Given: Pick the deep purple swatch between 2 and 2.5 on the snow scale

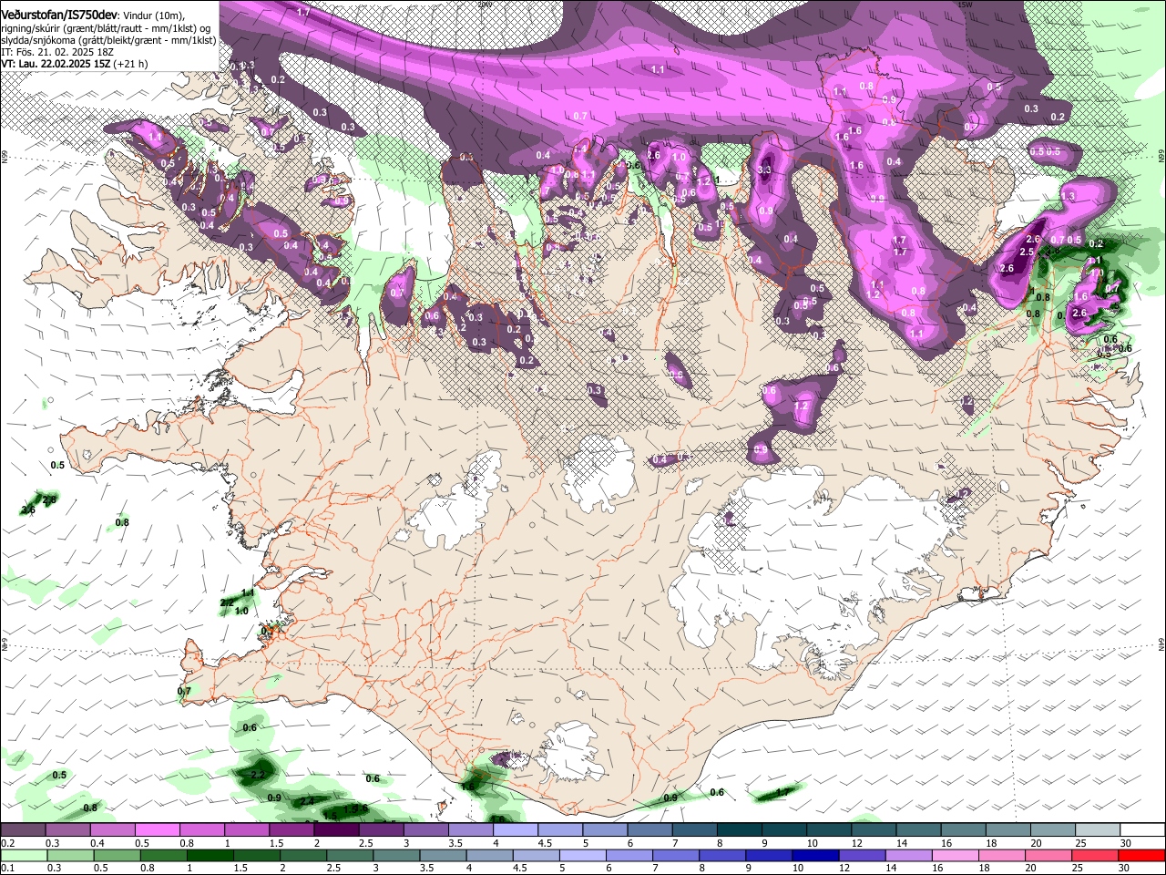Looking at the screenshot, I should (x=336, y=830).
